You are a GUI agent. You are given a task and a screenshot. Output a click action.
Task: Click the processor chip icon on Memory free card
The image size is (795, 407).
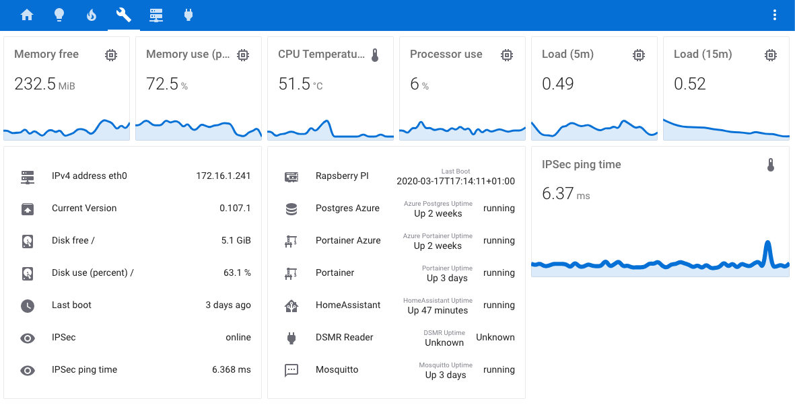coord(111,54)
